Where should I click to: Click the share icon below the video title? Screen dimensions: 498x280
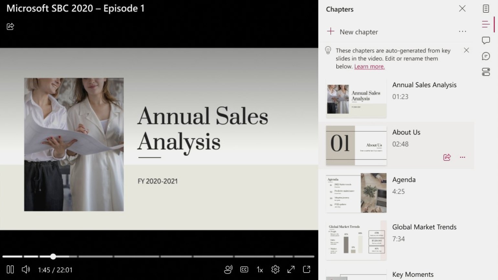coord(10,27)
